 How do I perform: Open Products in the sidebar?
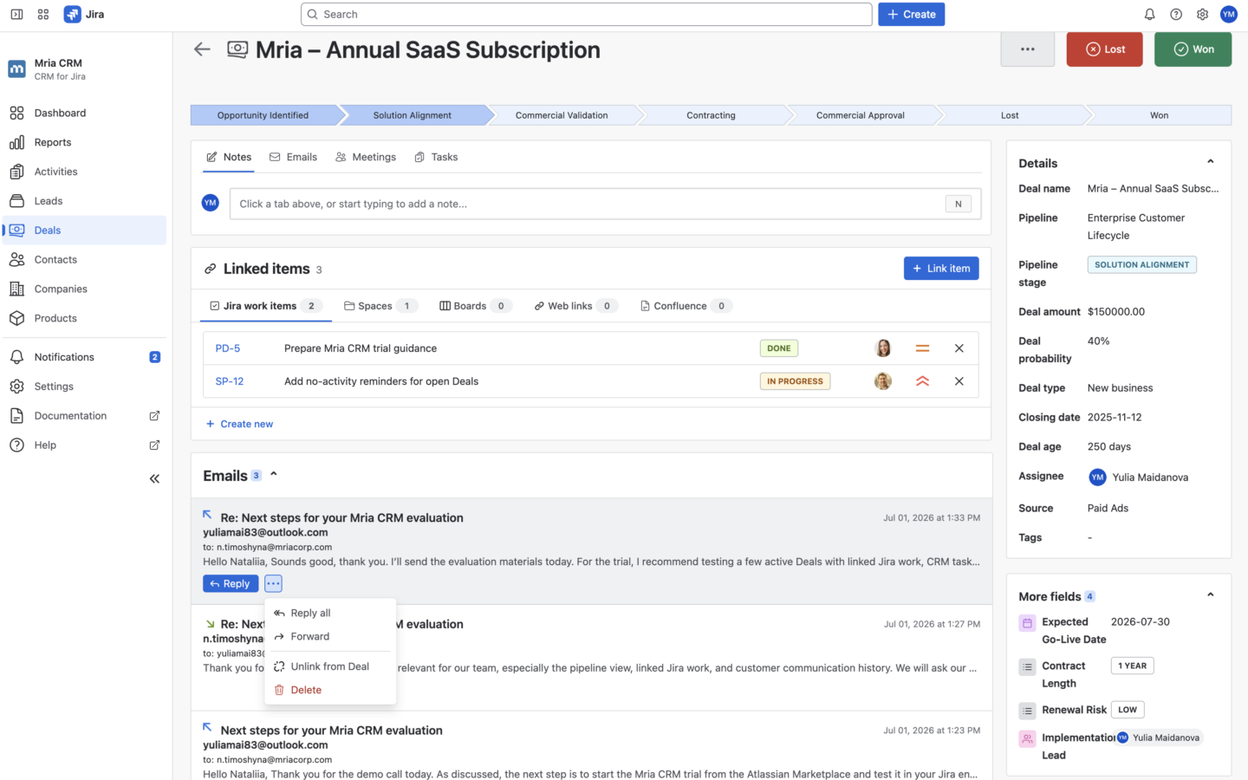point(84,318)
